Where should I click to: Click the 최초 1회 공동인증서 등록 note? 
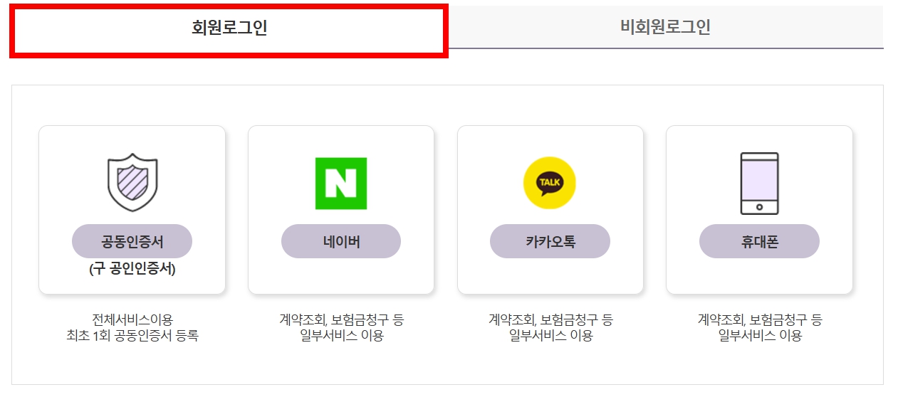(x=132, y=336)
